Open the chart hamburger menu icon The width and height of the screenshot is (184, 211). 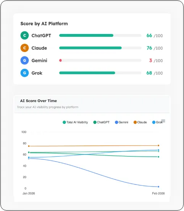pos(163,121)
